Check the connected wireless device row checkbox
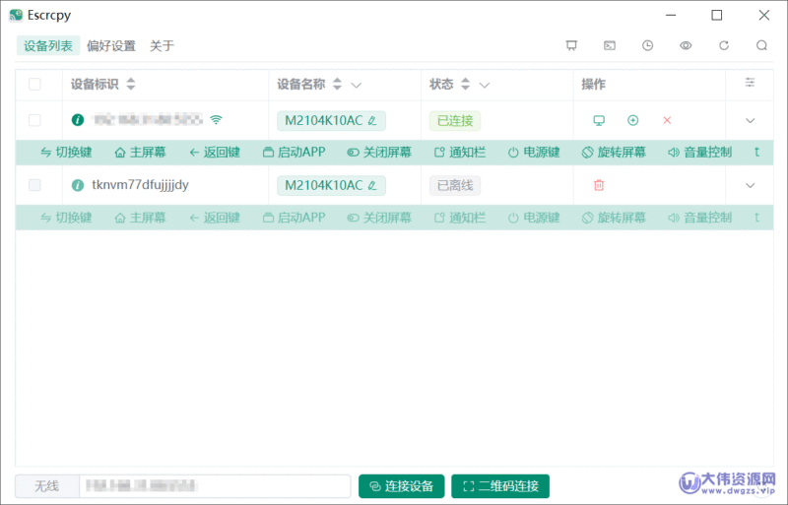Screen dimensions: 788x505 (34, 120)
